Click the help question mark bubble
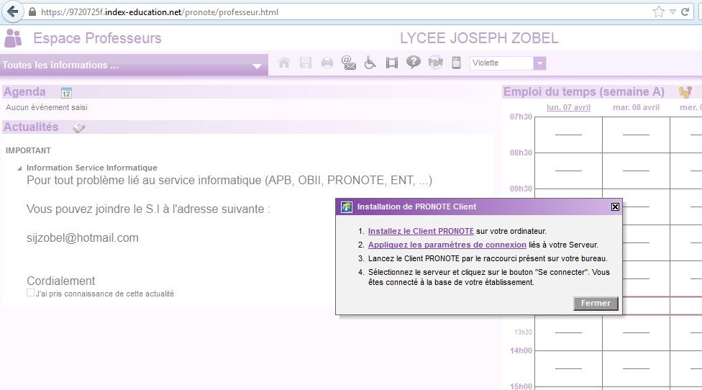The height and width of the screenshot is (390, 702). click(413, 63)
